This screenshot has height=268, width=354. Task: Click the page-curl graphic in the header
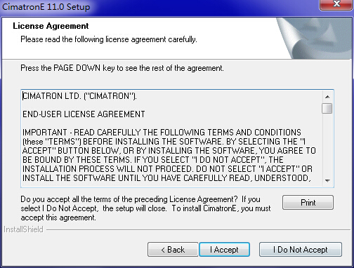(314, 39)
